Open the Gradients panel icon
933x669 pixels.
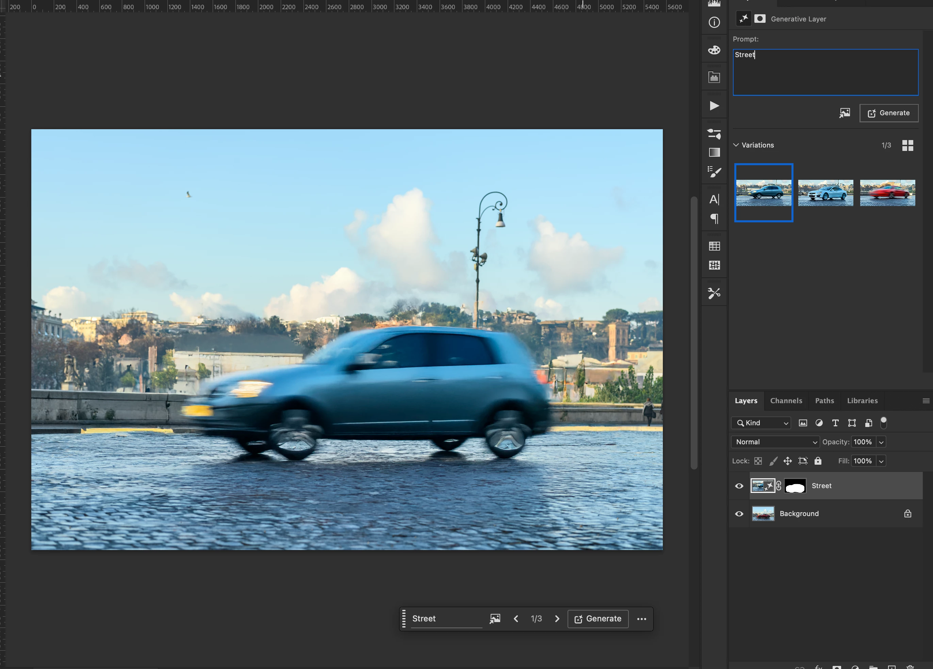tap(714, 152)
